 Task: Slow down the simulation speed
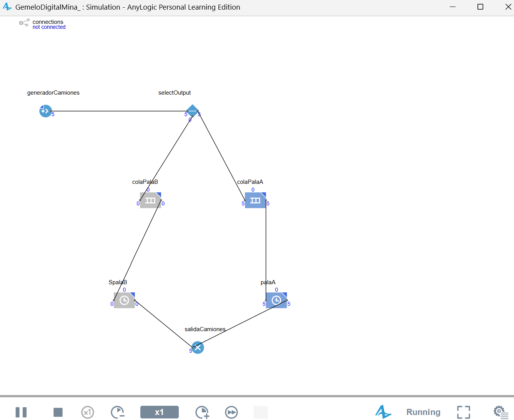click(118, 412)
